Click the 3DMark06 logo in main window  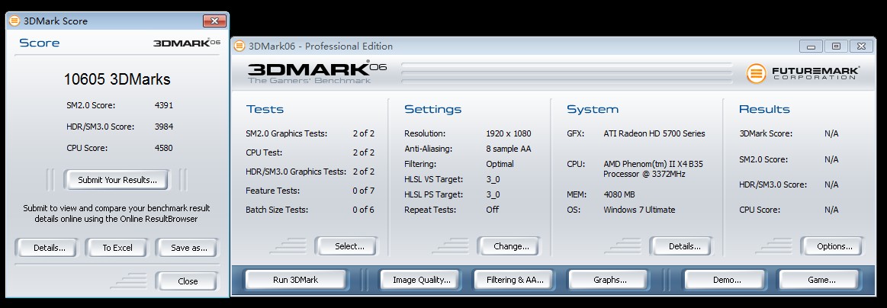coord(317,72)
